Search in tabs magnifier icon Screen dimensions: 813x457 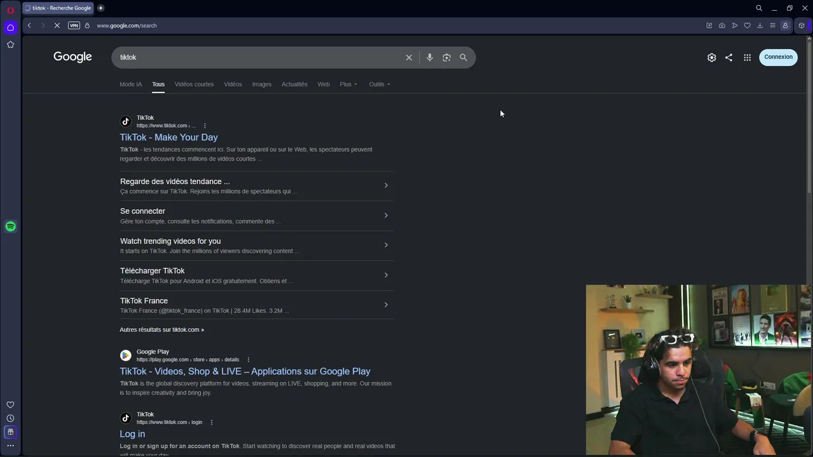(758, 8)
